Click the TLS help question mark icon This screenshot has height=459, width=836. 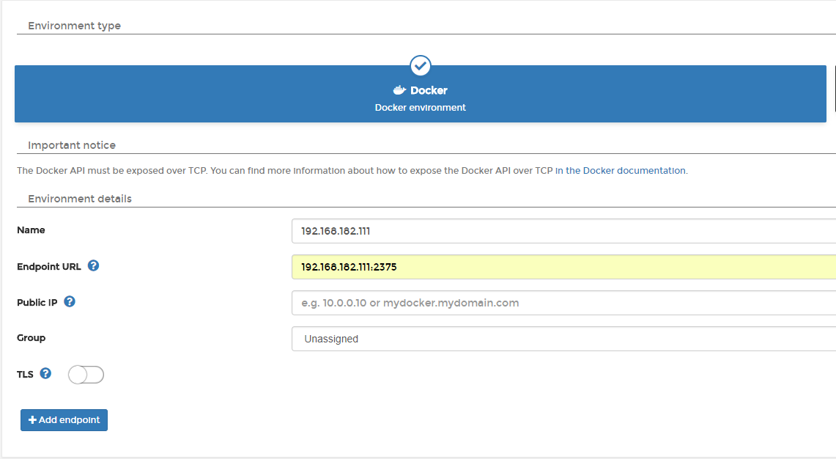coord(45,373)
